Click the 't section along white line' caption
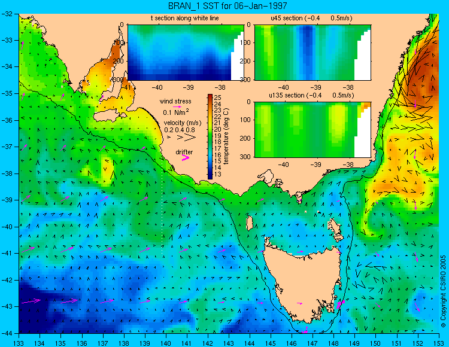Viewport: 449px width, 347px height. (185, 18)
